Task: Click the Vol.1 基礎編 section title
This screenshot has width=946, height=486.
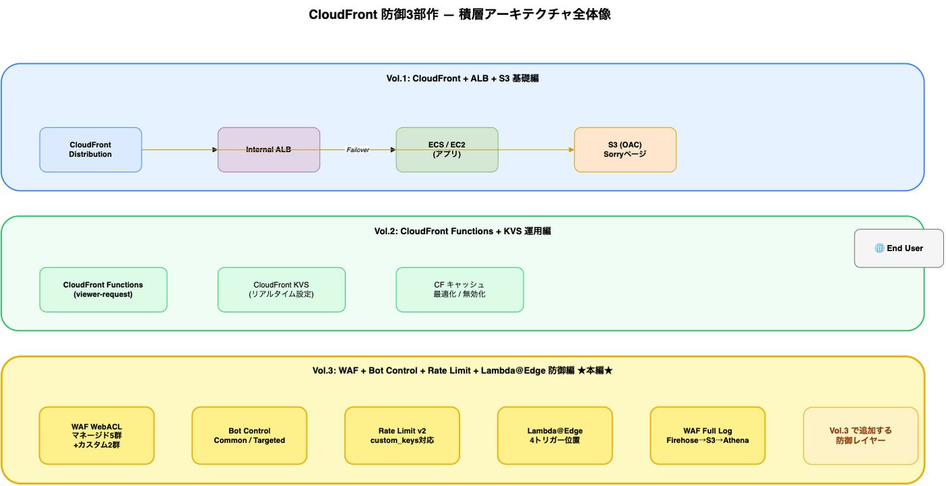Action: point(462,78)
